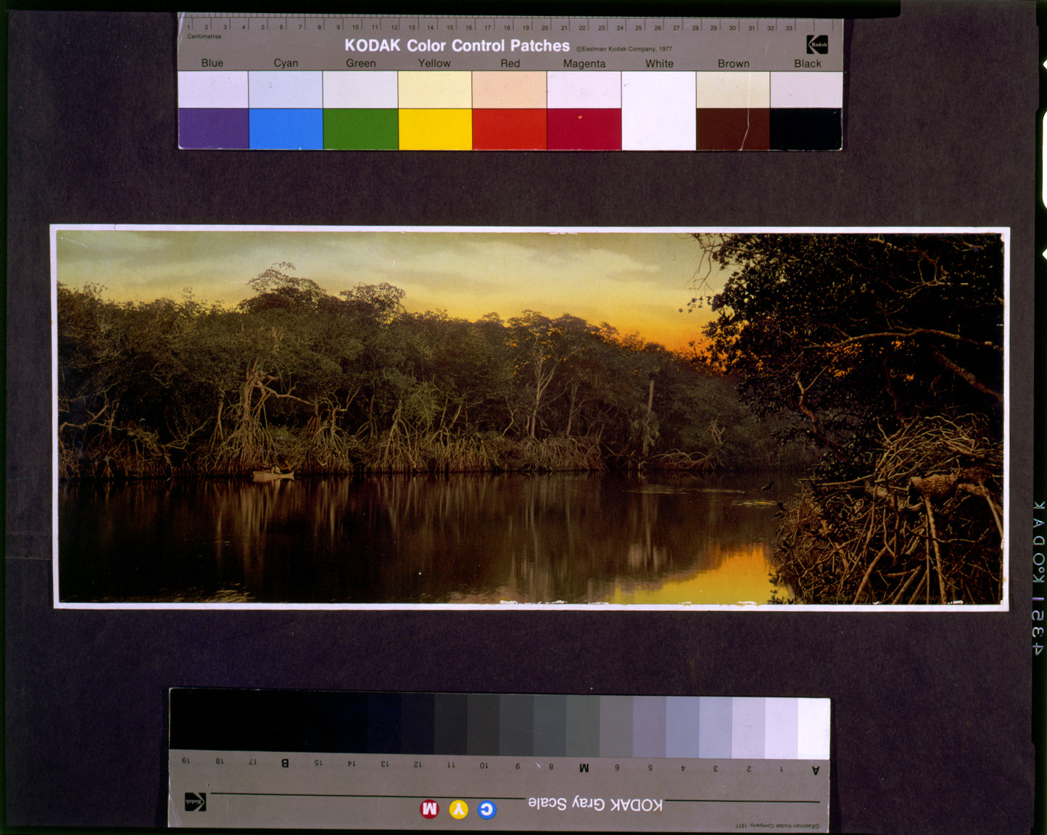Click the "19" step number on gray scale
Image resolution: width=1047 pixels, height=835 pixels.
186,761
